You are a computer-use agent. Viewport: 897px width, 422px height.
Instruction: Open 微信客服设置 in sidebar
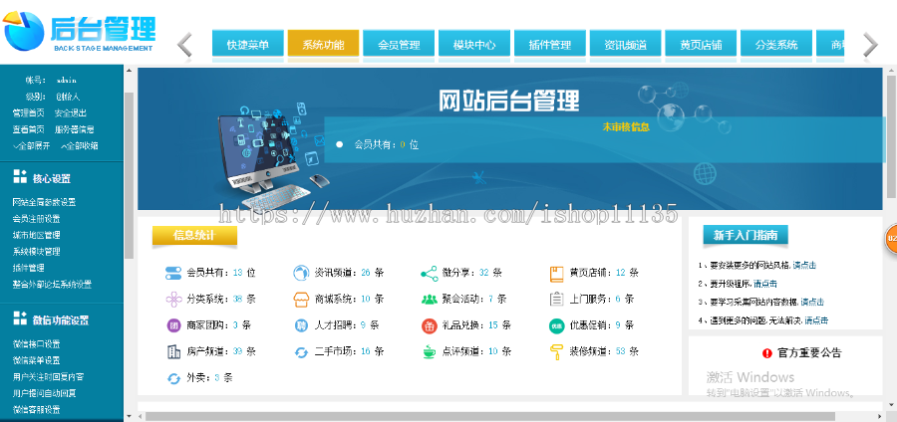click(x=36, y=409)
